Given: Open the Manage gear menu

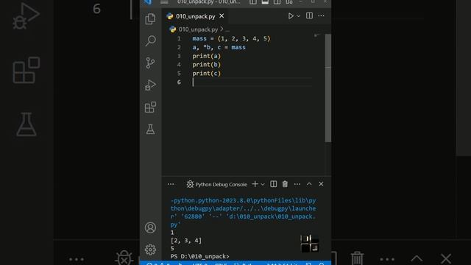Looking at the screenshot, I should [150, 250].
